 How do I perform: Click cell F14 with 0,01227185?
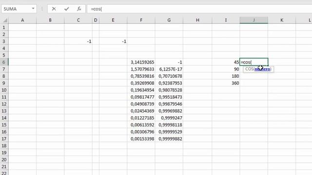point(141,118)
